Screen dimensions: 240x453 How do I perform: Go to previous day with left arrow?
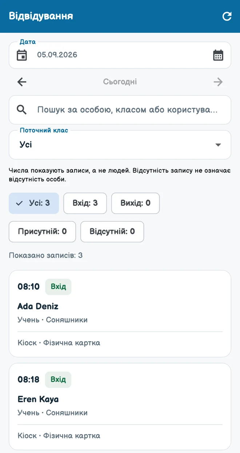[22, 82]
